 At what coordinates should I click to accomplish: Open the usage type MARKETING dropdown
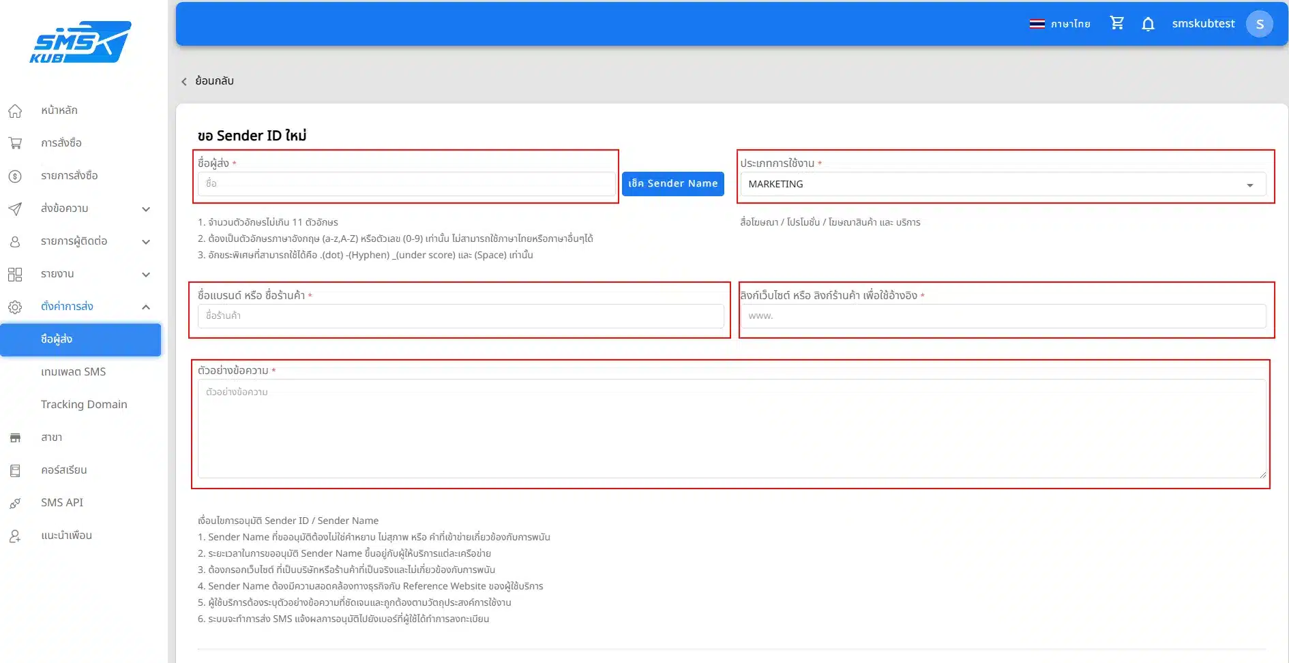coord(1003,184)
